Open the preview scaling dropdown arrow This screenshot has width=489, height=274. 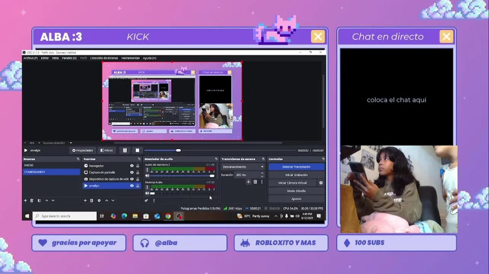pos(71,143)
